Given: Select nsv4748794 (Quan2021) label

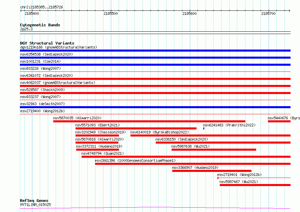Looking at the screenshot, I should pos(102,153).
